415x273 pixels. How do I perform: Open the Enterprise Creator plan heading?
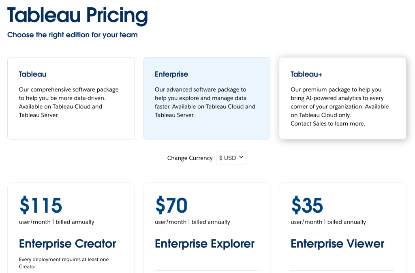(x=67, y=244)
